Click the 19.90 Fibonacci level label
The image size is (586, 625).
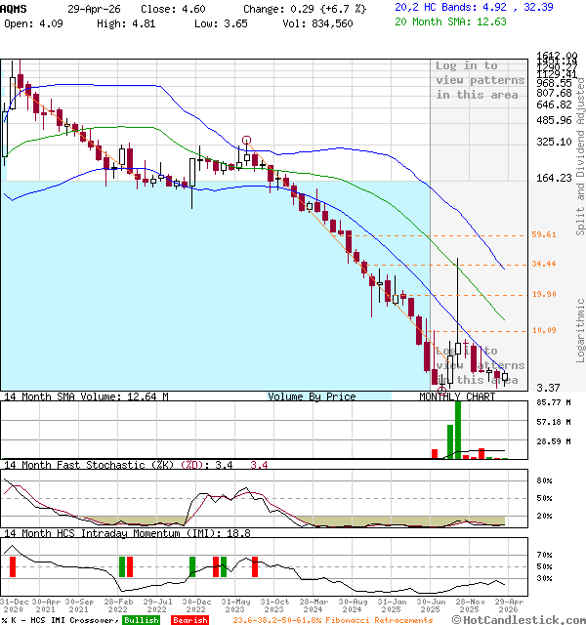click(x=544, y=294)
